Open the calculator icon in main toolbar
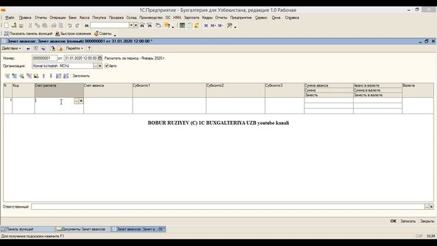This screenshot has height=246, width=437. (x=182, y=25)
